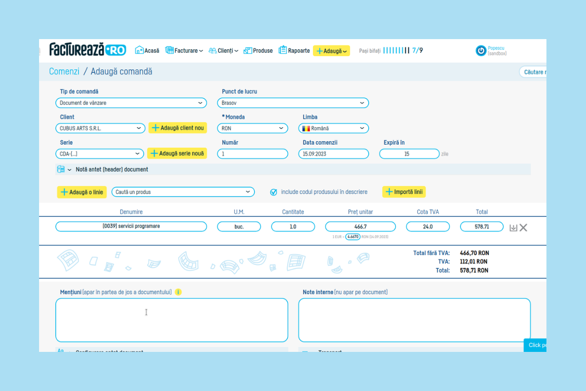
Task: Open the Tip de comandă dropdown
Action: click(x=131, y=103)
